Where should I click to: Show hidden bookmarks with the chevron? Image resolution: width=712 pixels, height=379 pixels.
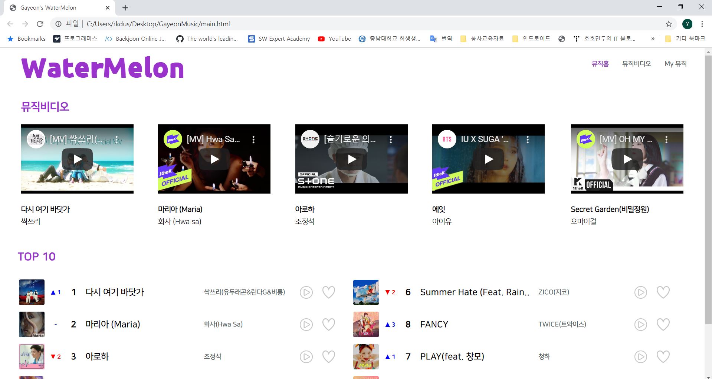point(653,38)
